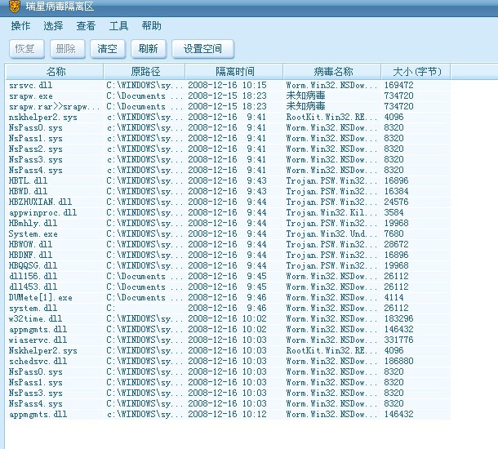Click size 186880 of schedsvc.dll
The width and height of the screenshot is (498, 449).
point(398,361)
